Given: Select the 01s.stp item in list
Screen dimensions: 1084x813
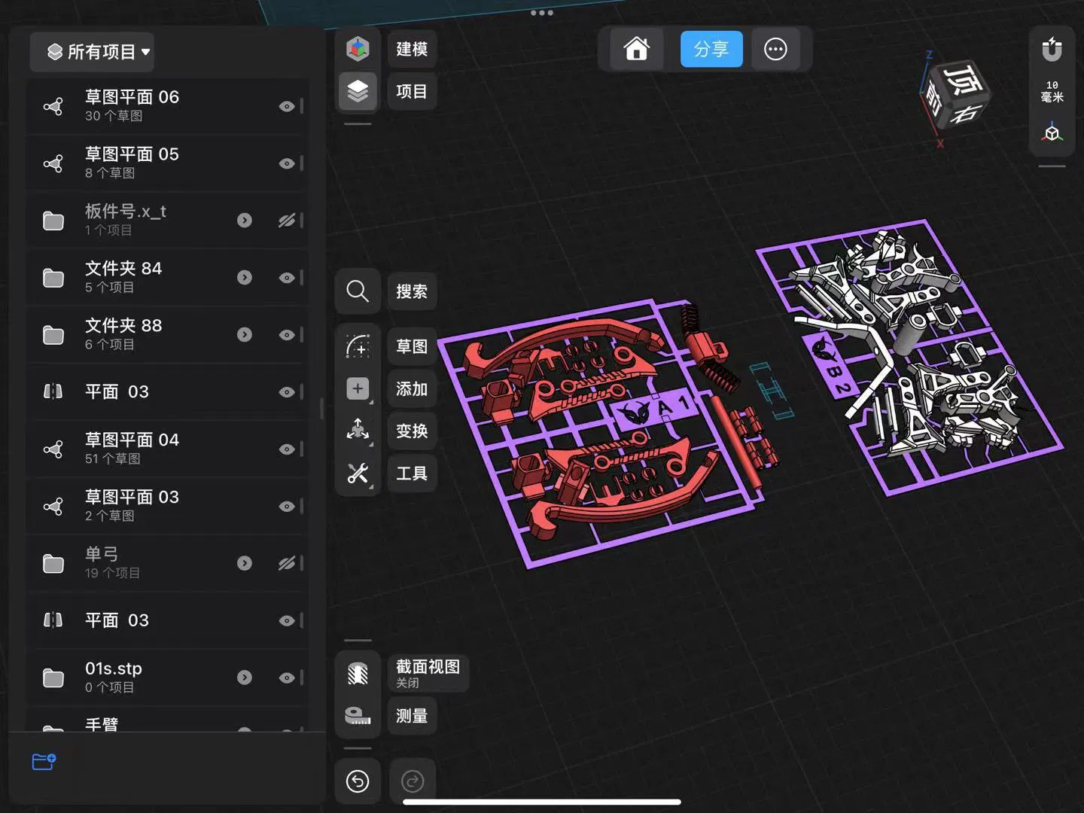Looking at the screenshot, I should pos(167,677).
